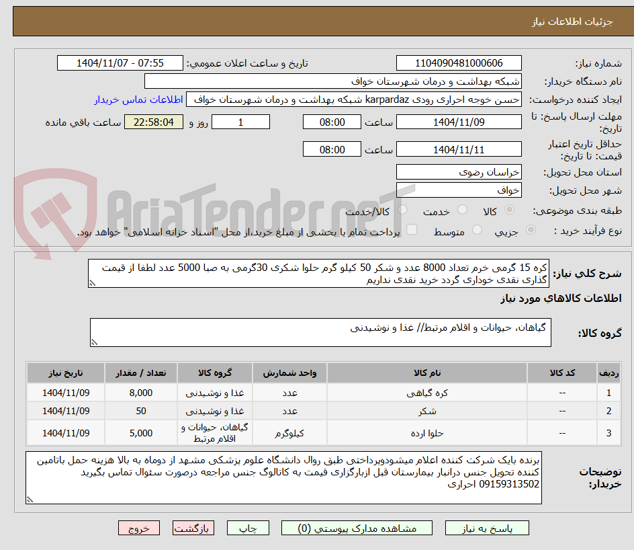Click the بازگشت back button
Screen dimensions: 634x550
(x=193, y=528)
